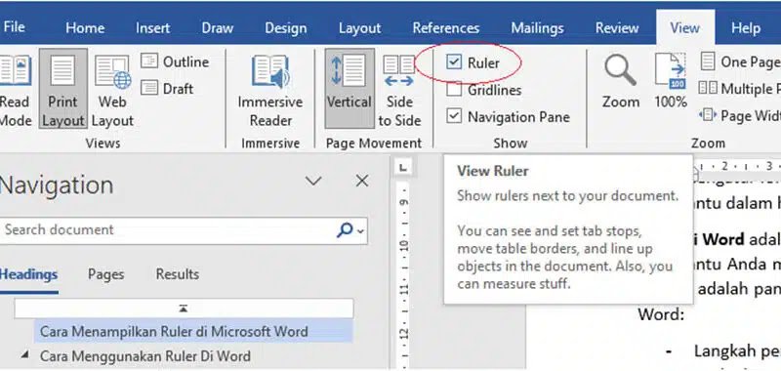This screenshot has height=371, width=781.
Task: Click Page Width zoom option
Action: coord(740,115)
